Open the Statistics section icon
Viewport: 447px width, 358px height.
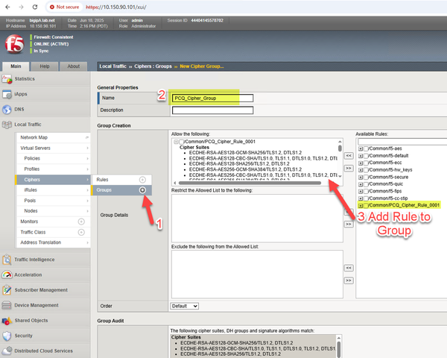pos(7,78)
